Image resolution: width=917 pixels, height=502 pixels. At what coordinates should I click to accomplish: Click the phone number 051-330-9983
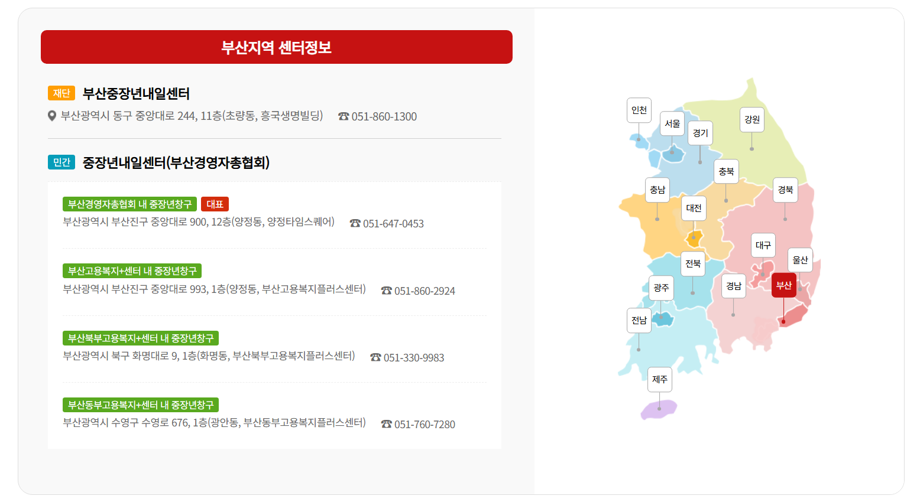click(x=414, y=358)
